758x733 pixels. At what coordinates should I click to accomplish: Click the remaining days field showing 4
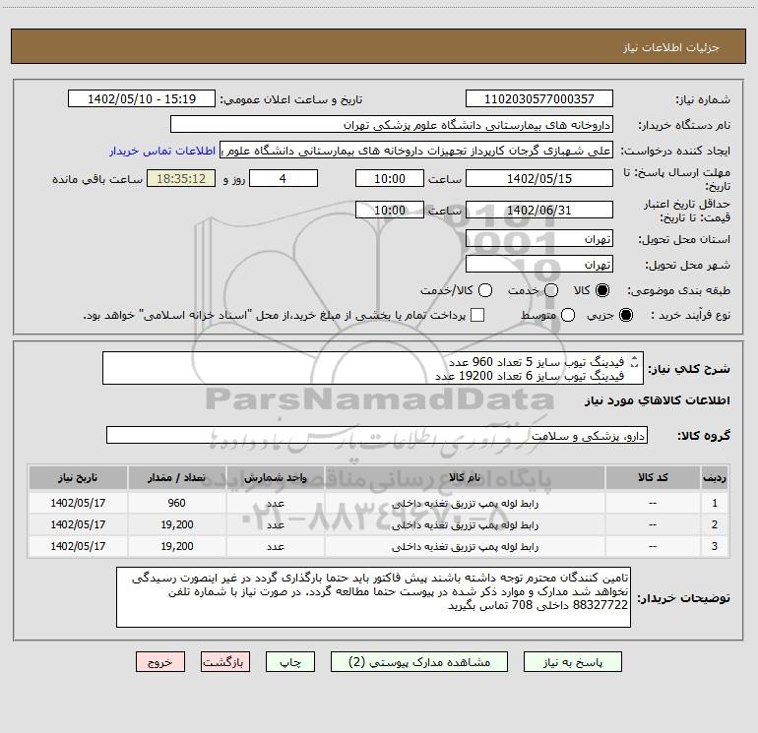pos(284,178)
